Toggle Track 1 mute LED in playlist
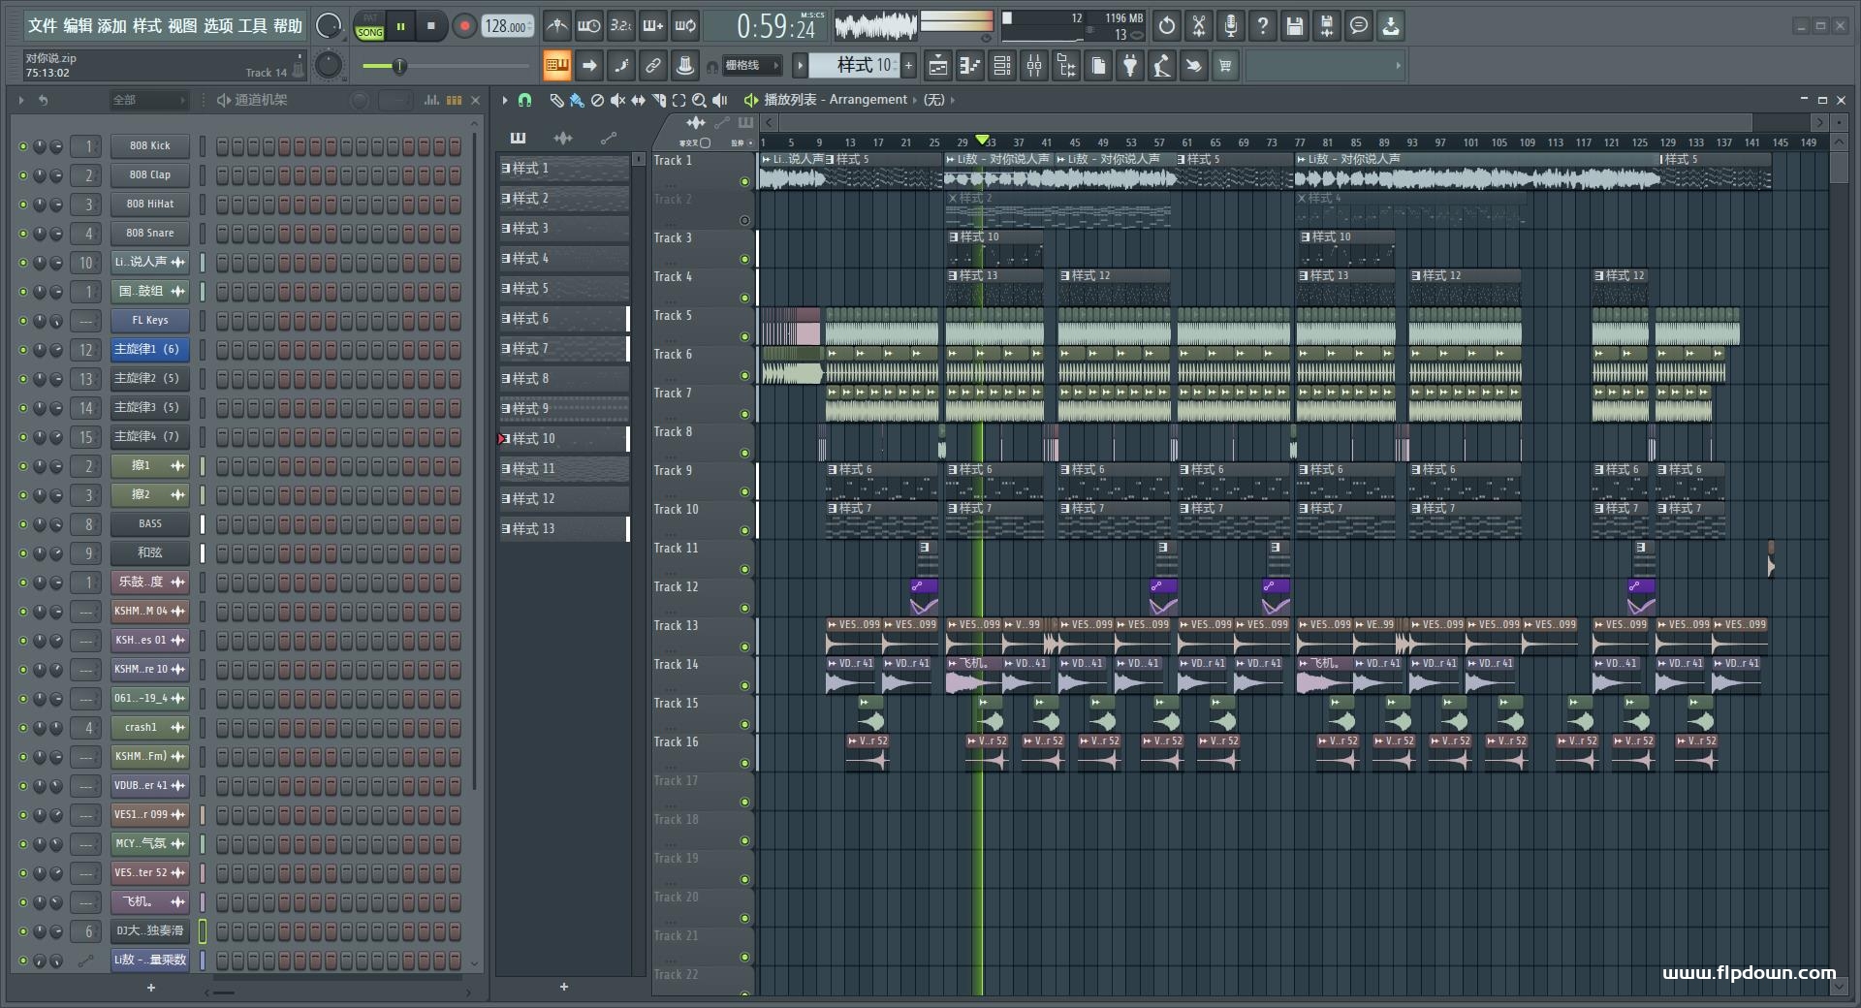The height and width of the screenshot is (1008, 1861). pos(744,181)
